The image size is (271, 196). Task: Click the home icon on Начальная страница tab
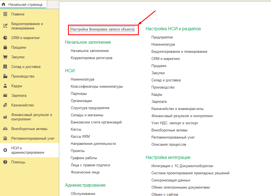(4, 4)
